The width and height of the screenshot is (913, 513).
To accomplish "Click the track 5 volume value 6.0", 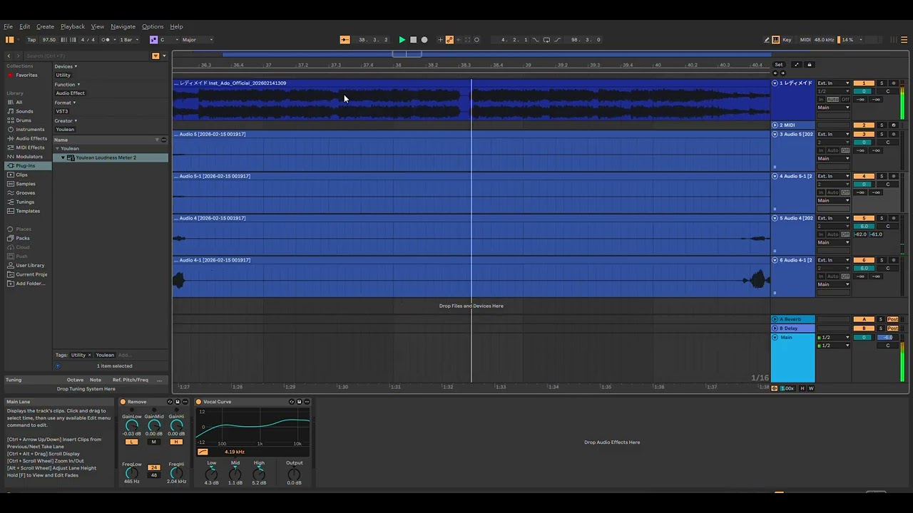I will pos(864,226).
